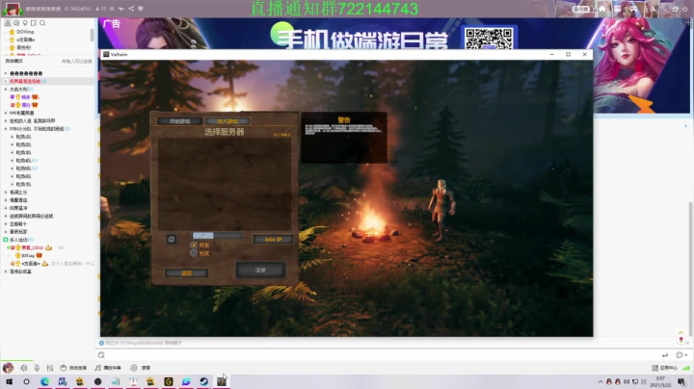The image size is (694, 389).
Task: Click the user avatar in the bottom bar
Action: (x=8, y=368)
